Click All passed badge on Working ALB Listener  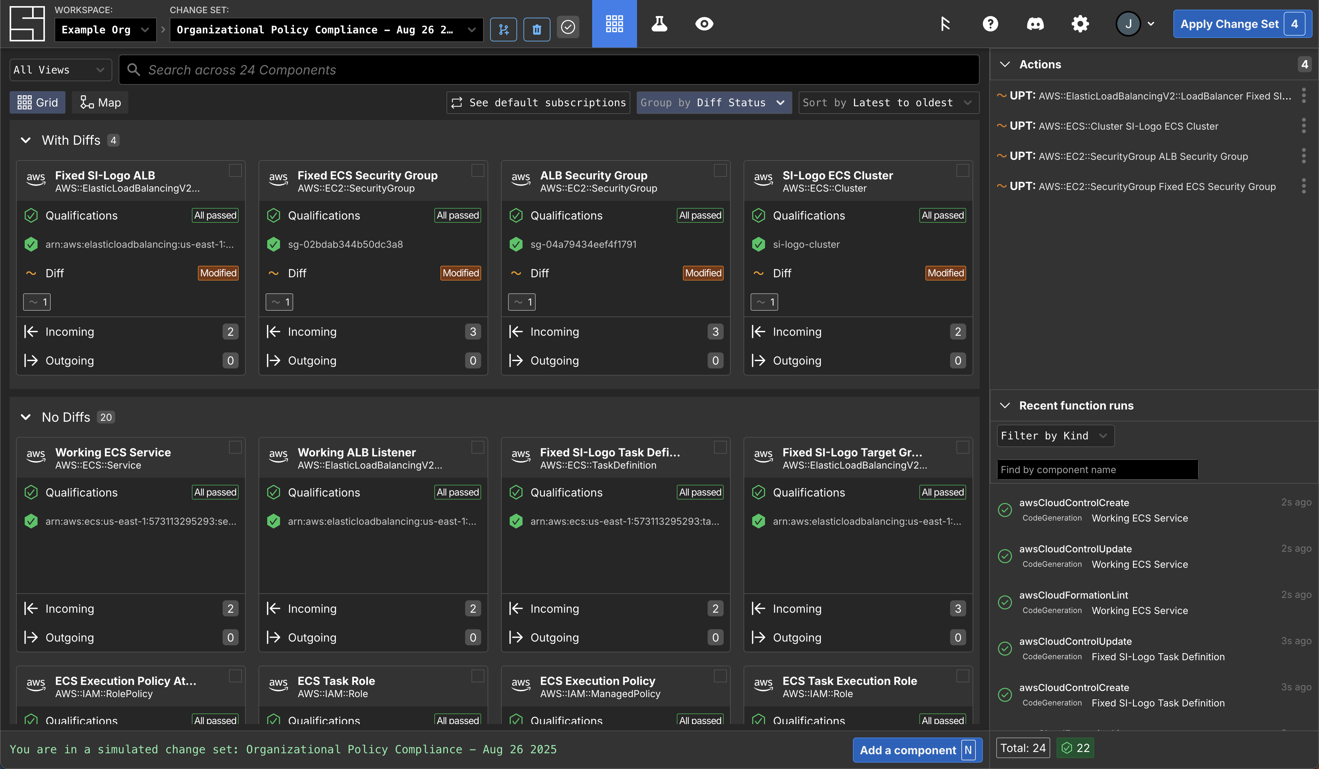[457, 492]
